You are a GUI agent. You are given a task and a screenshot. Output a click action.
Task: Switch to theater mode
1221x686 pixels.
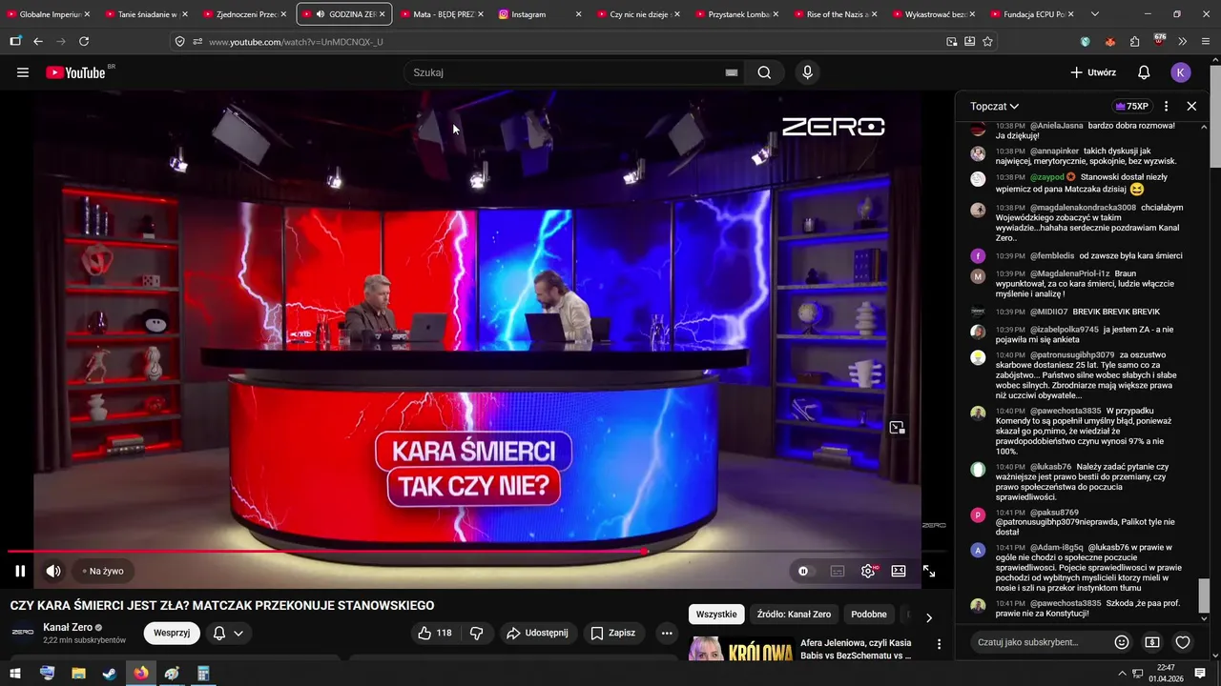tap(899, 571)
